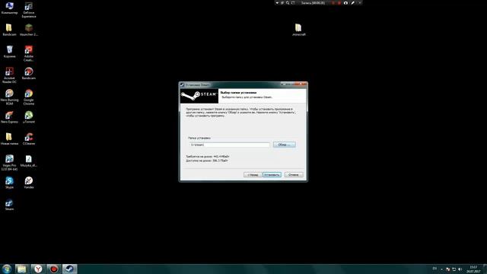This screenshot has width=487, height=274.
Task: Click the Bandicam recorder taskbar icon
Action: (x=54, y=269)
